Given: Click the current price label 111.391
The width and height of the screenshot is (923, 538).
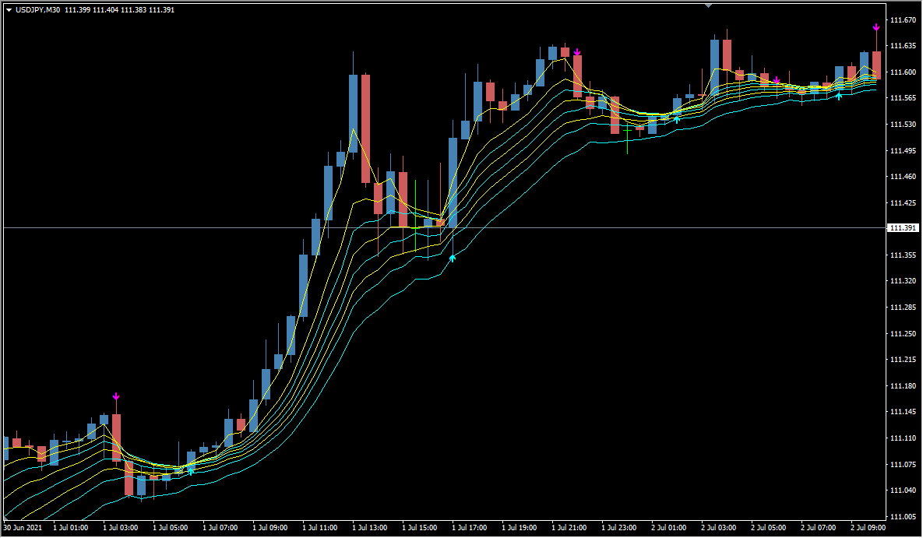Looking at the screenshot, I should coord(904,228).
